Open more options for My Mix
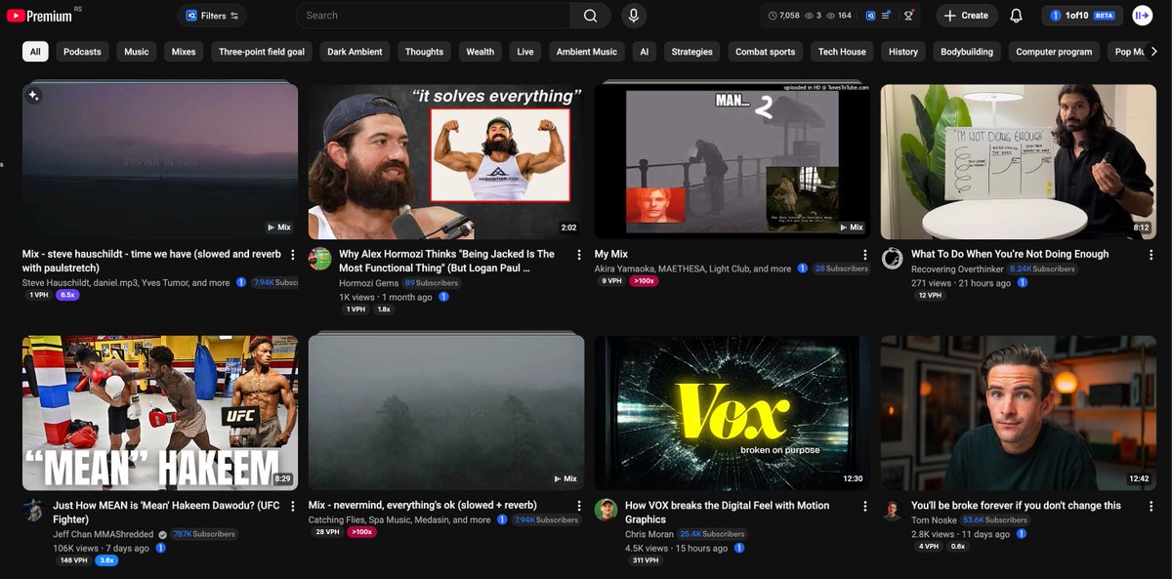1172x579 pixels. 864,255
